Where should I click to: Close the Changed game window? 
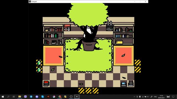145,1
